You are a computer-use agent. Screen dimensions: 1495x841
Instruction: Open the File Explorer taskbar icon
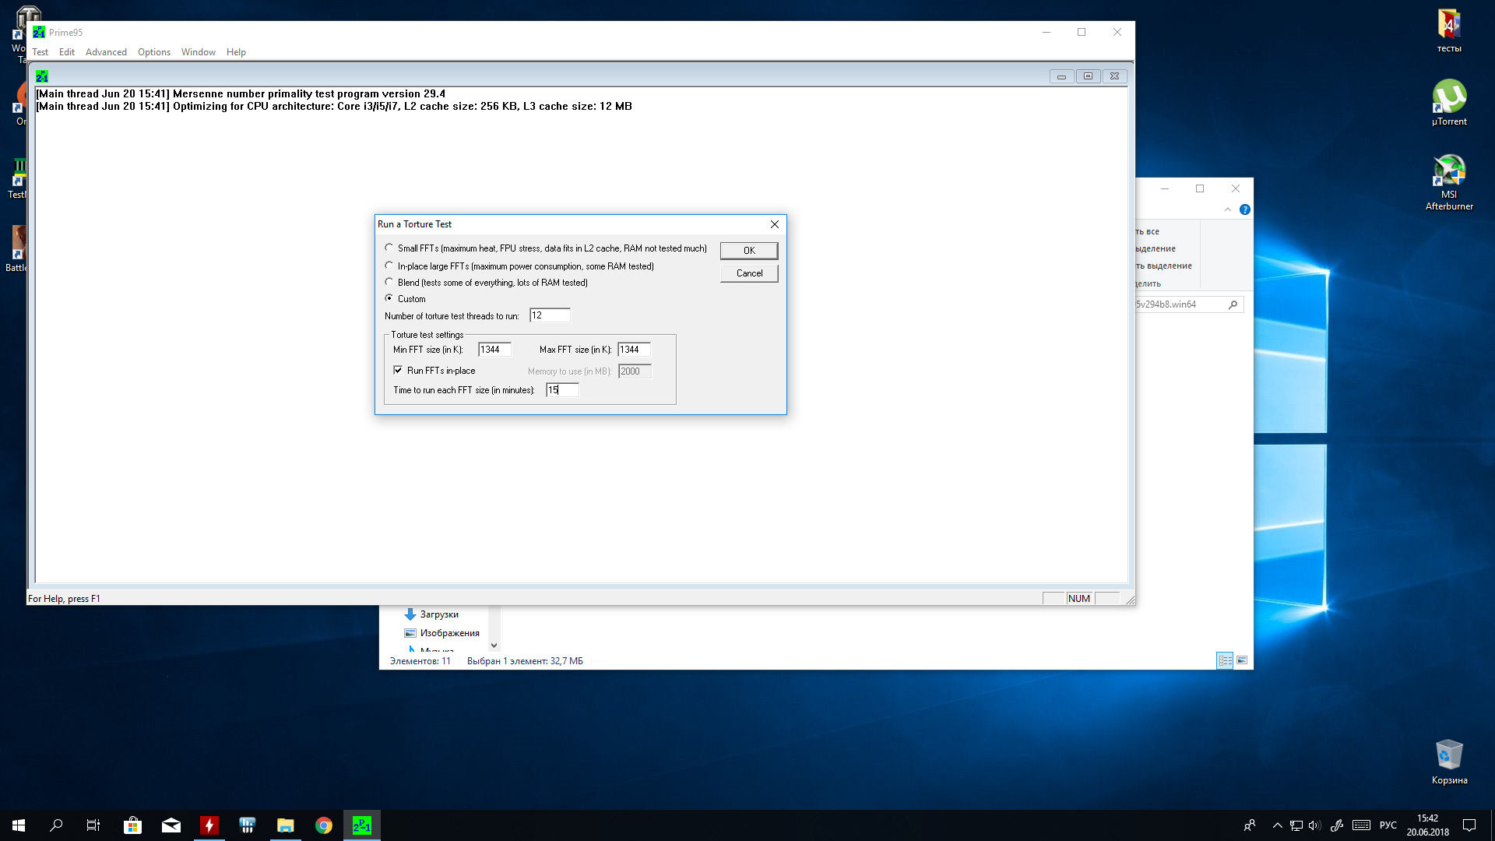[286, 825]
